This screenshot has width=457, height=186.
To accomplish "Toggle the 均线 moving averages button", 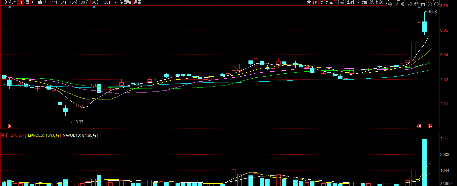I will pos(380,2).
